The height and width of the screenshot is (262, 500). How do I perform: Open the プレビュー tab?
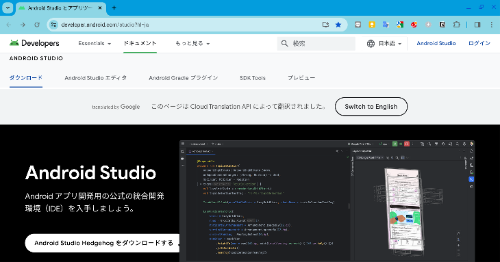(301, 78)
